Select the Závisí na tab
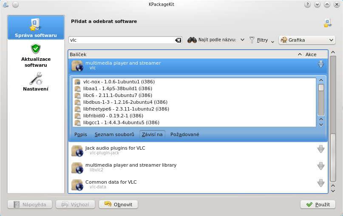 (152, 134)
